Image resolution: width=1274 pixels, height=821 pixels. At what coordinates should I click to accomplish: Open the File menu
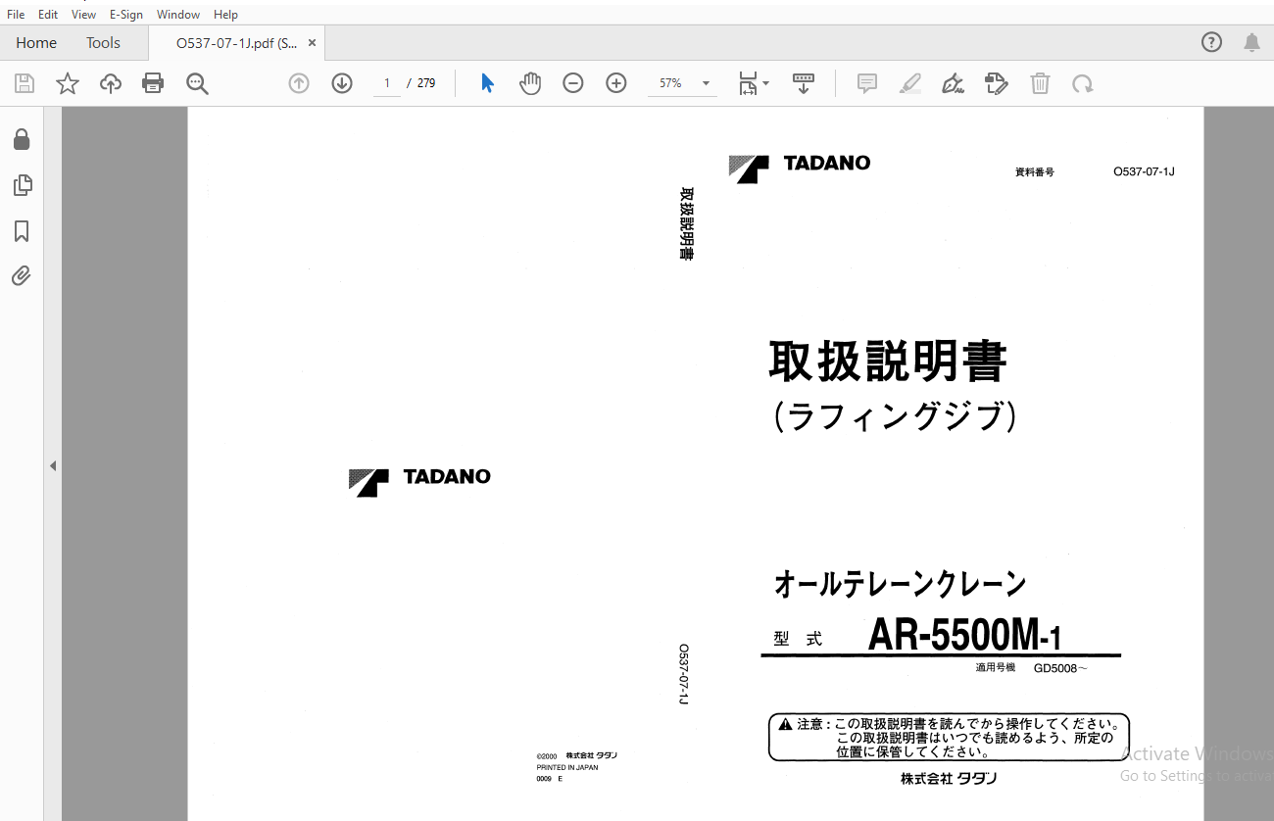click(x=16, y=15)
